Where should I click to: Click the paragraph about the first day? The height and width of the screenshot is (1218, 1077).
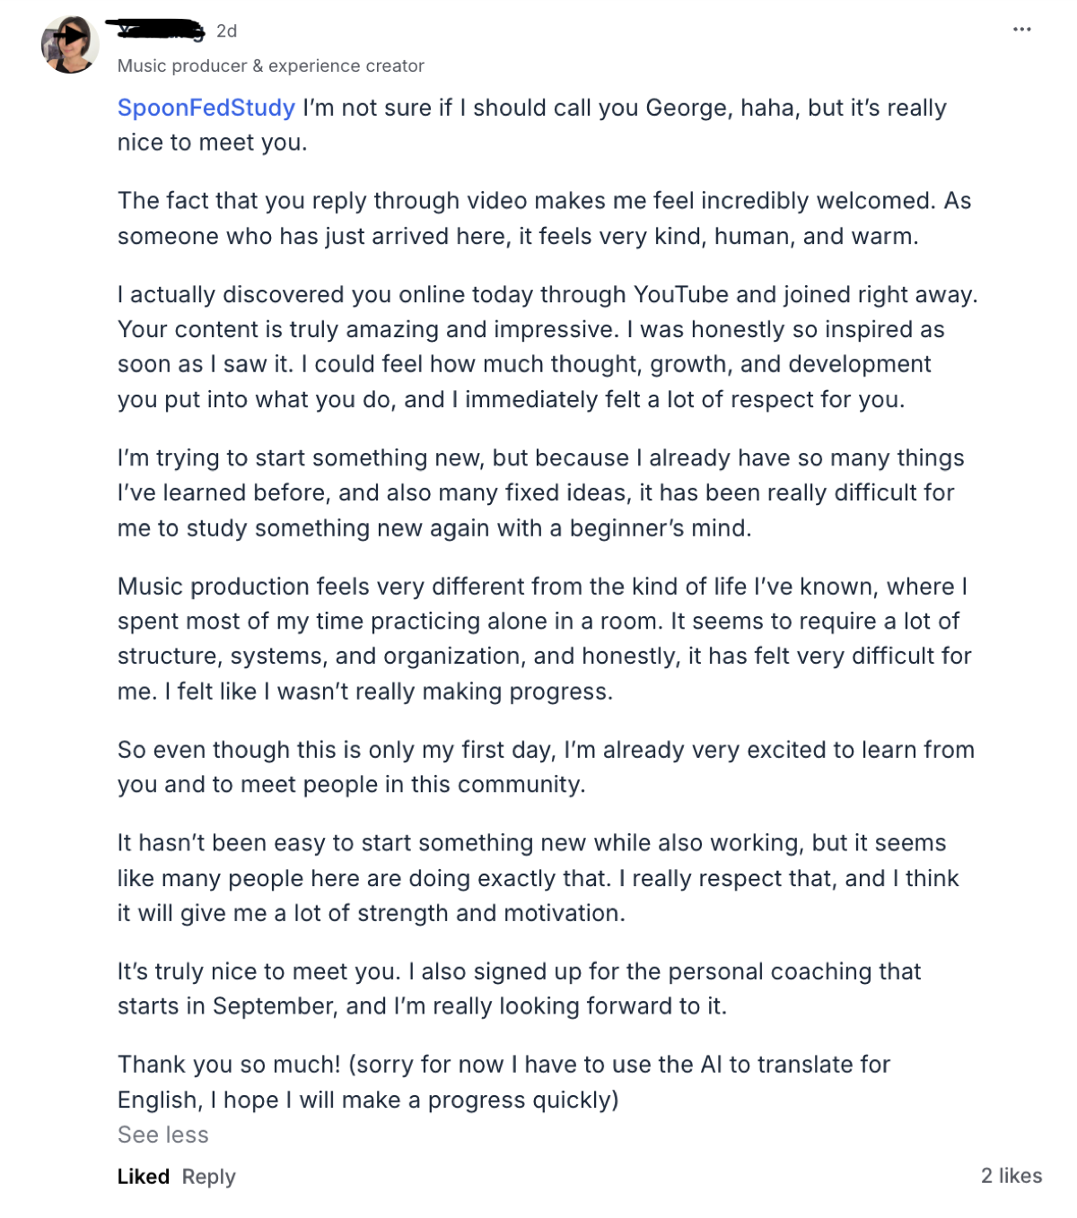[546, 767]
